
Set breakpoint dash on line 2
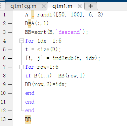(10, 23)
